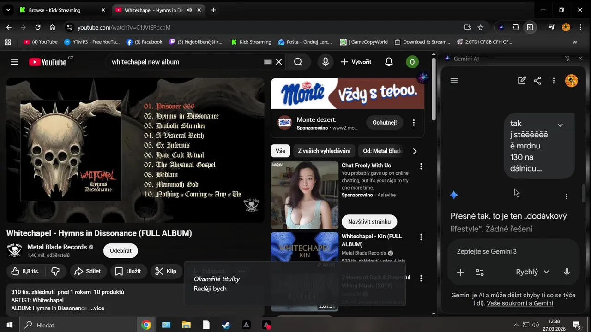Viewport: 591px width, 332px height.
Task: Click the Sdílet share button
Action: (88, 271)
